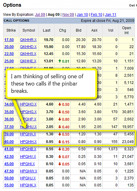Click the red down arrow beside 0.07
Screen dimensions: 137x191
[60, 157]
